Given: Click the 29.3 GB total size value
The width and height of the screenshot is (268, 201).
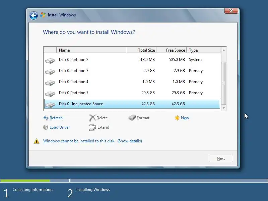Looking at the screenshot, I should [x=148, y=93].
